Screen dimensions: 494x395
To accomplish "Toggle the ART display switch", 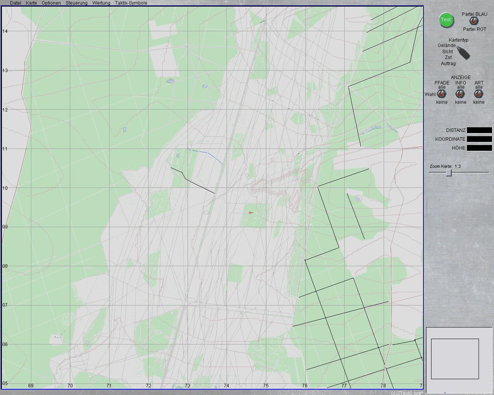I will pos(479,94).
